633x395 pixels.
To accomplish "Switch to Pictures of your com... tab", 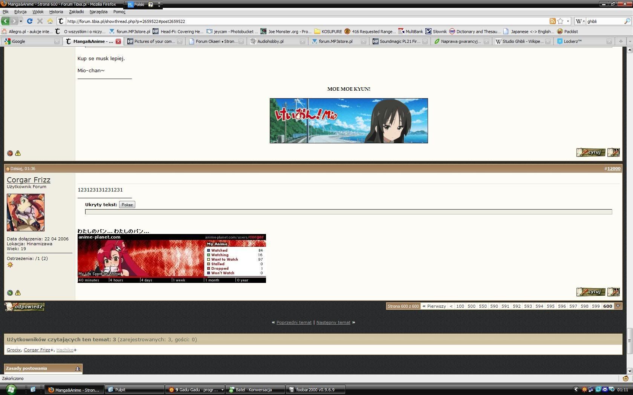I will 154,41.
